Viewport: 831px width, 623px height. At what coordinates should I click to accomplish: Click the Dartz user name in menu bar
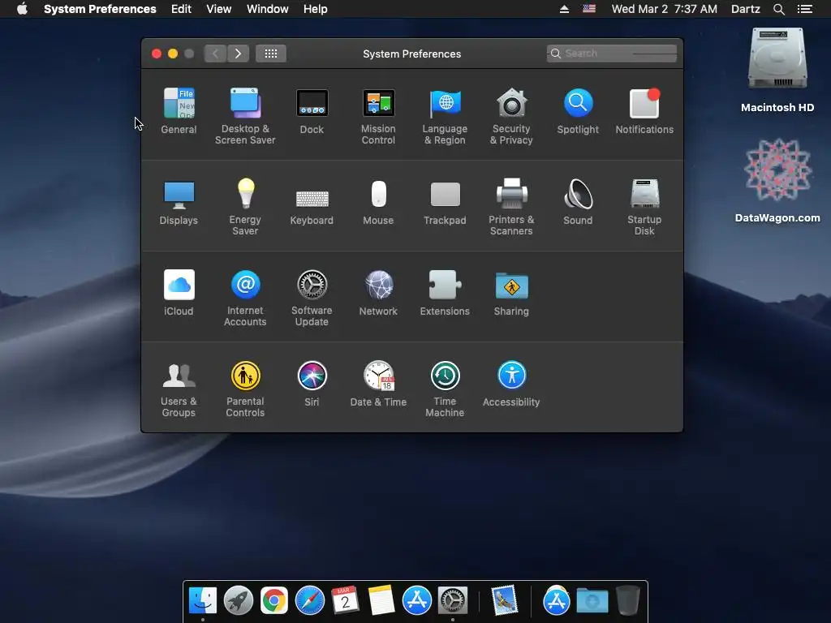(x=746, y=9)
